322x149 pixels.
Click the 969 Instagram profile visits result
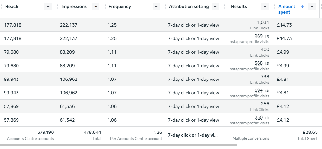259,36
